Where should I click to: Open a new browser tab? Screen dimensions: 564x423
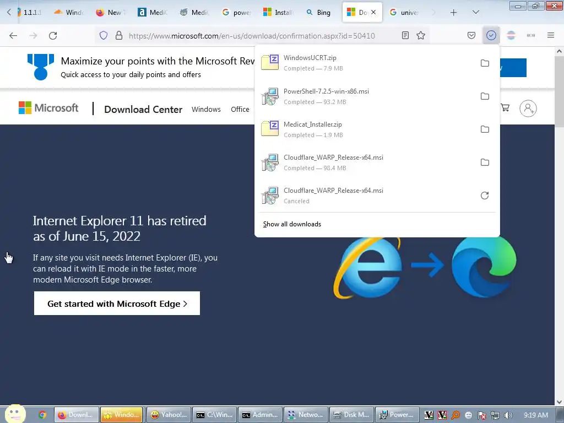click(x=454, y=13)
